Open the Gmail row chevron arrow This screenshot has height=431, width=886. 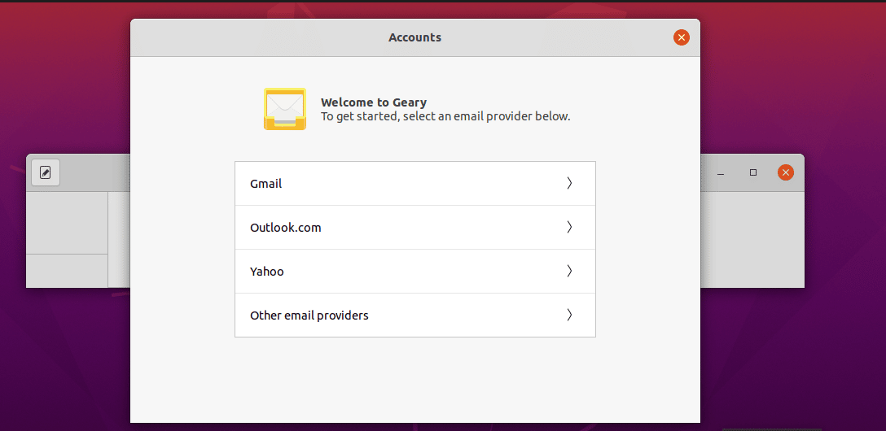pos(569,183)
